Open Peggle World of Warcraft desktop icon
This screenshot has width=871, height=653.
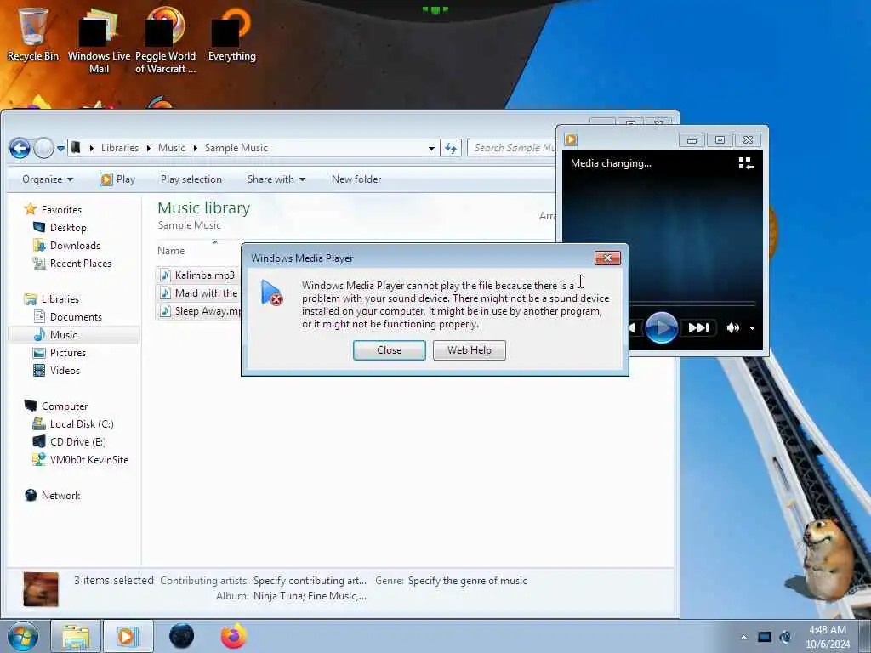click(166, 42)
